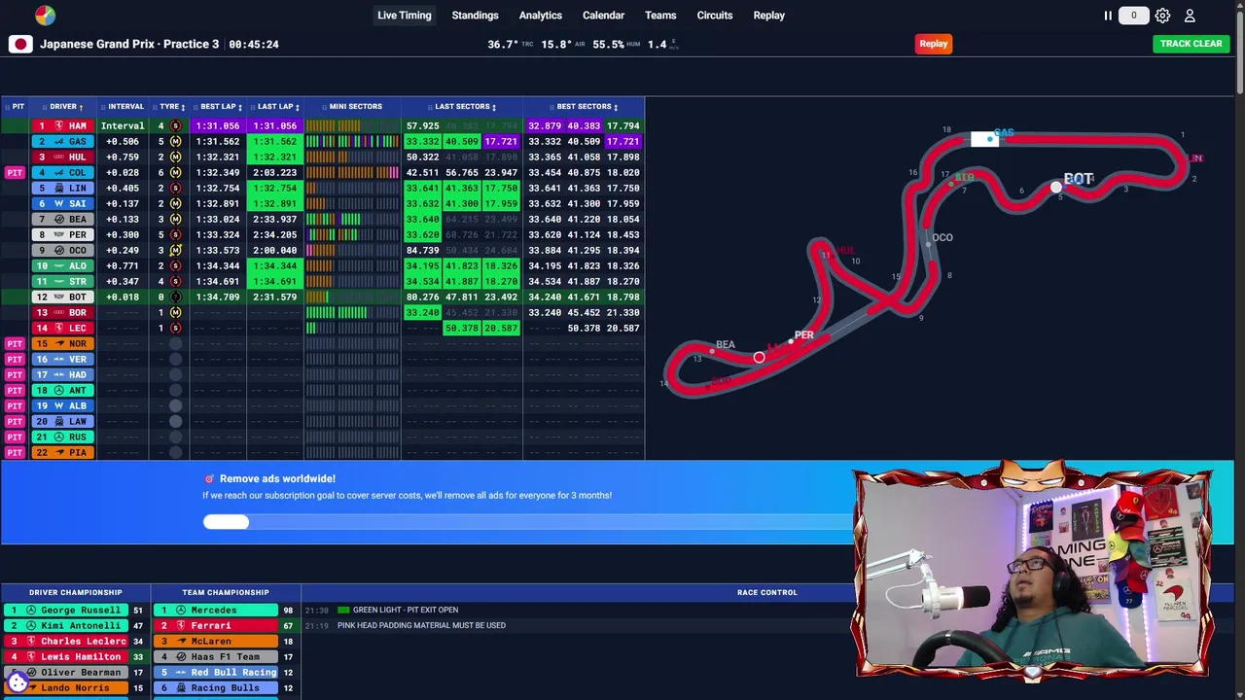Click Racing Bulls logo in Team Championship
Screen dimensions: 1245x700
[181, 687]
